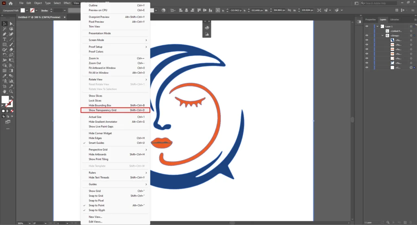Viewport: 417px width, 225px height.
Task: Click target circle of Linked File
Action: 411,31
